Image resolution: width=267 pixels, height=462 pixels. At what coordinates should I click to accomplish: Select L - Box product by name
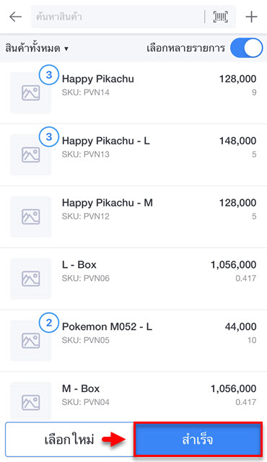(79, 265)
